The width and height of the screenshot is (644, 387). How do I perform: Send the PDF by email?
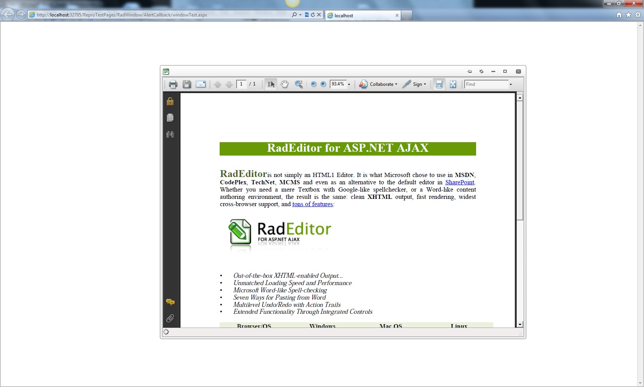200,84
